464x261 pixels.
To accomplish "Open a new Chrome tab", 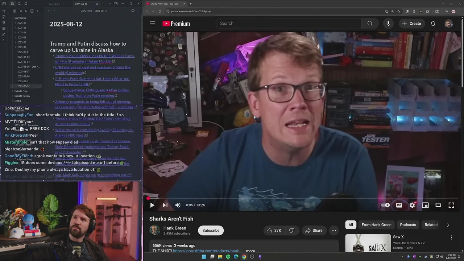I will tap(191, 4).
